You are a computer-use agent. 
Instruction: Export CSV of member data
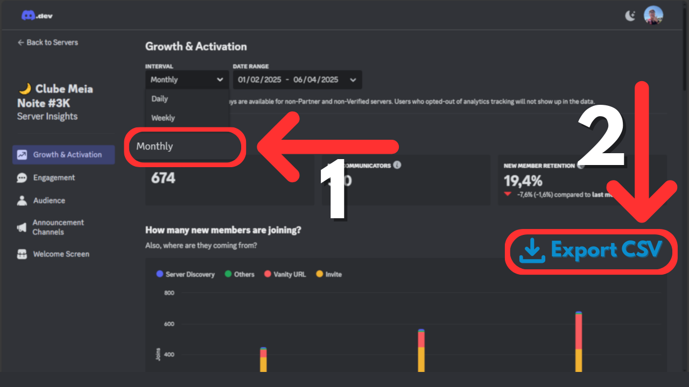(590, 250)
